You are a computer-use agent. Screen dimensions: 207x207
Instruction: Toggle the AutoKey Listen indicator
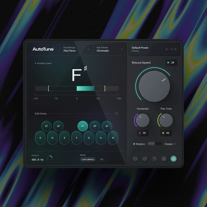point(43,63)
